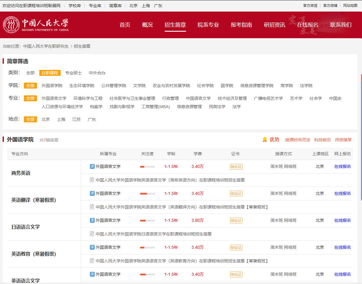Click 在线报名 link for 商务英语

[x=342, y=166]
